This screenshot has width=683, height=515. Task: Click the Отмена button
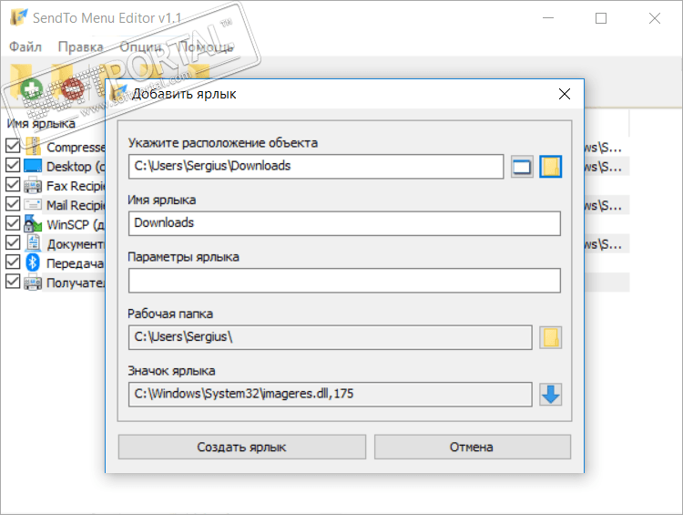coord(472,447)
